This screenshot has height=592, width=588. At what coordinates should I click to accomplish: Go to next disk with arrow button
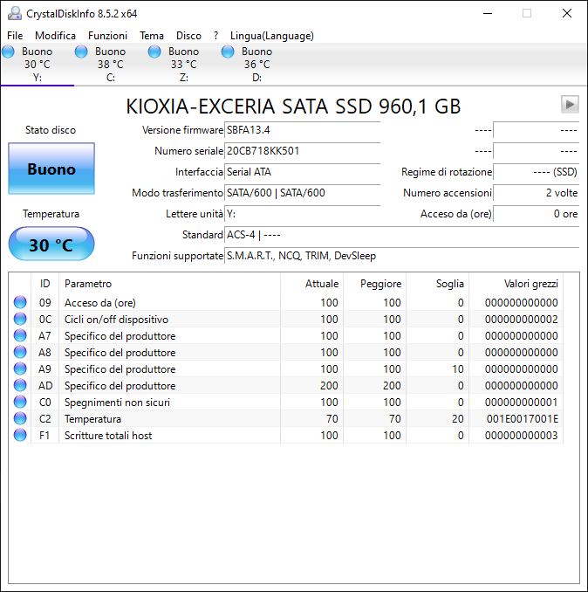570,104
